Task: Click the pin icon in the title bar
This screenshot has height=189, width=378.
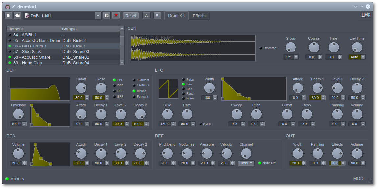Action: 13,6
